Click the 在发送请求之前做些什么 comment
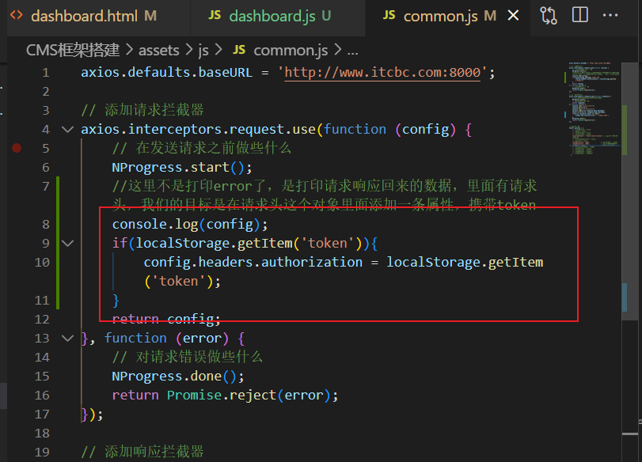642x462 pixels. point(202,148)
